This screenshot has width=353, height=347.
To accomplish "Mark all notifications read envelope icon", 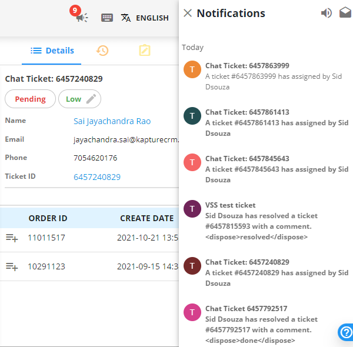I will [345, 12].
